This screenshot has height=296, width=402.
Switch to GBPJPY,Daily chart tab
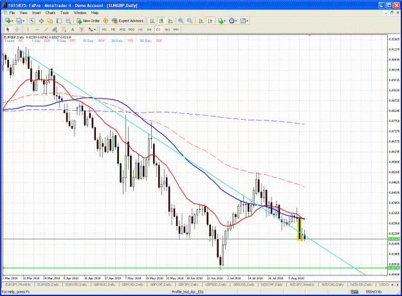pos(188,284)
